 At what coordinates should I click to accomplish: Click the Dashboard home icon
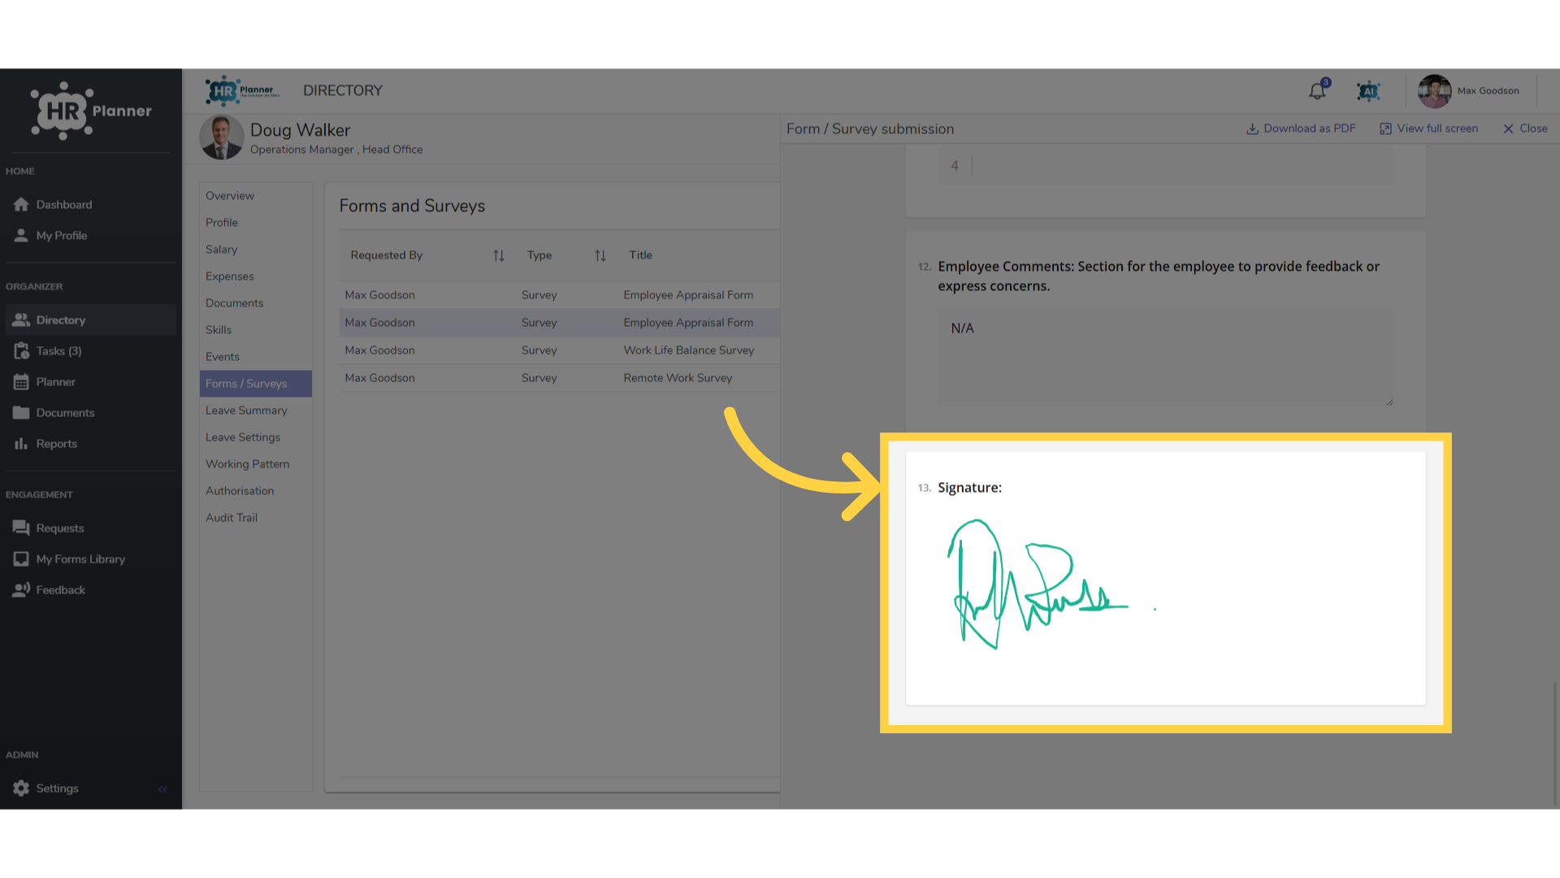(21, 204)
